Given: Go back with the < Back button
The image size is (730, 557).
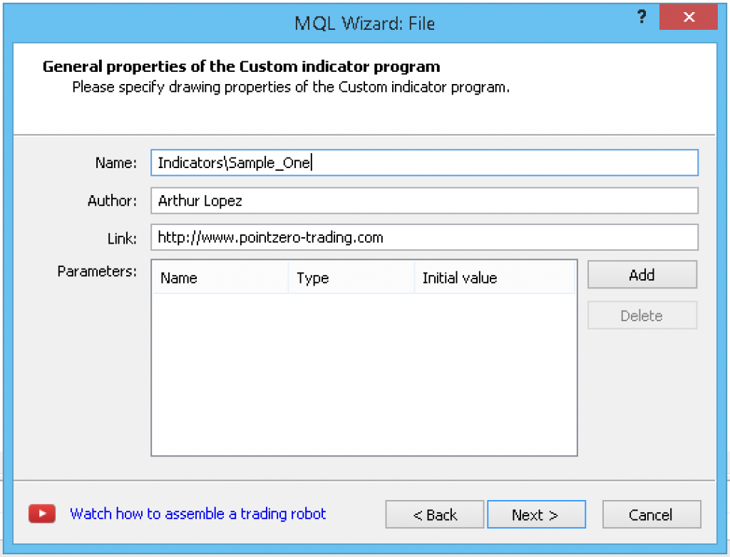Looking at the screenshot, I should click(434, 514).
